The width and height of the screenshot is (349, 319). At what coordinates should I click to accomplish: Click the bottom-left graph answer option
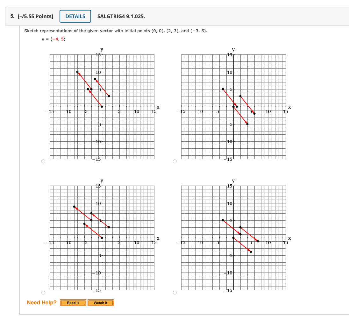pyautogui.click(x=101, y=238)
